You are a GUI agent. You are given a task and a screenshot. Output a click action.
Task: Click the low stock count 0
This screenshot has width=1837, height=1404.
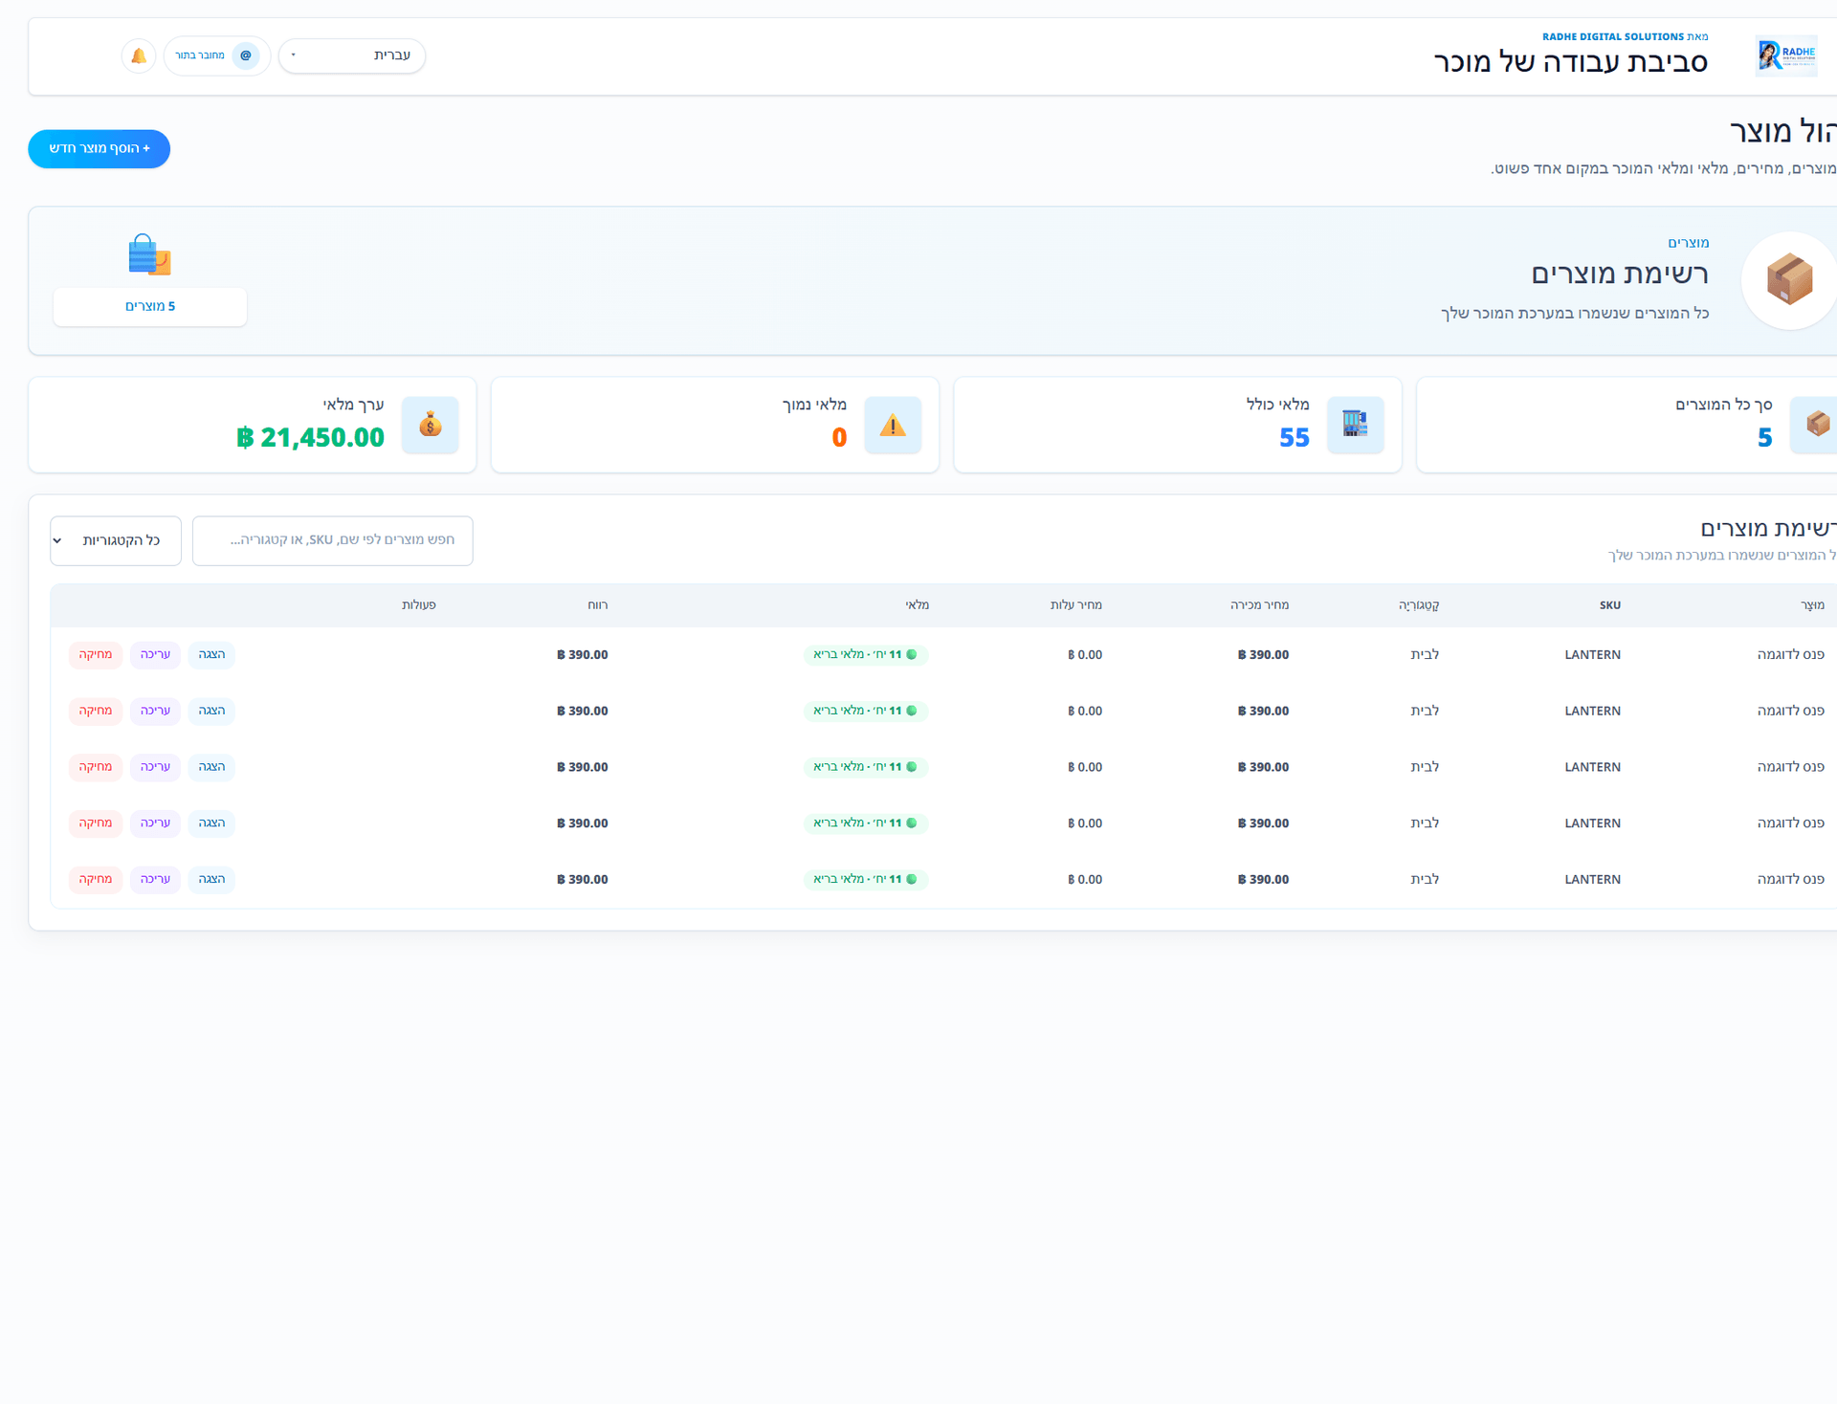(x=839, y=437)
